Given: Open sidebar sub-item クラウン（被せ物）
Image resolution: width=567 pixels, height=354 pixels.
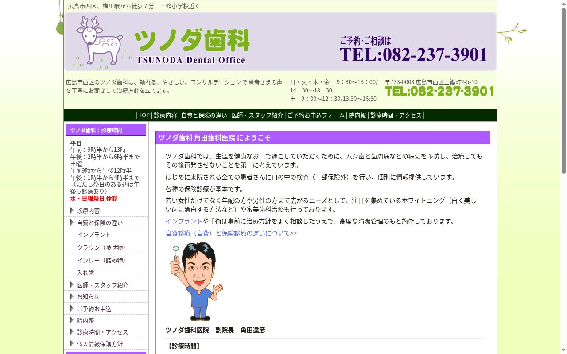Looking at the screenshot, I should [103, 248].
